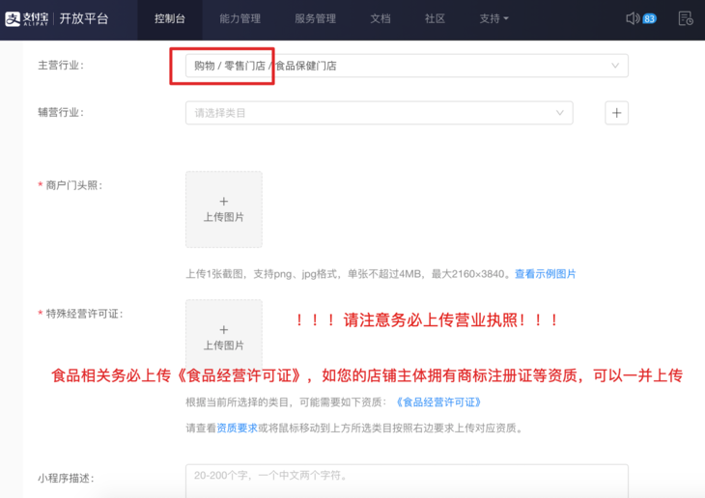Image resolution: width=705 pixels, height=498 pixels.
Task: Open 查看示例图片 link
Action: tap(545, 274)
